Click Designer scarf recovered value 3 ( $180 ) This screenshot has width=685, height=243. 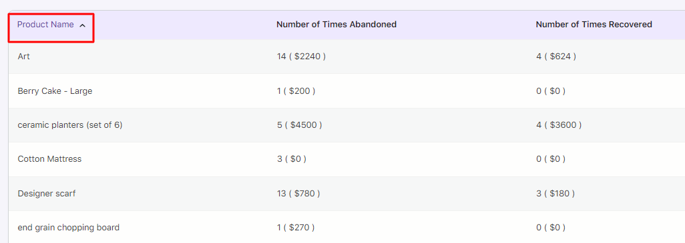pyautogui.click(x=555, y=193)
